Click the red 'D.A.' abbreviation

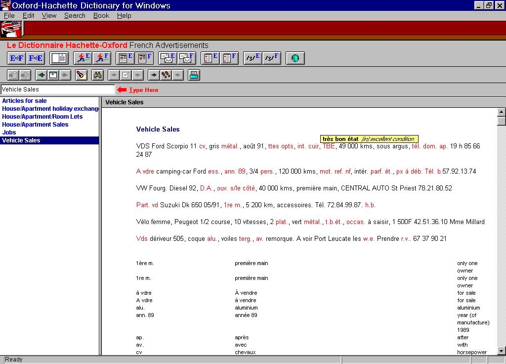[206, 188]
